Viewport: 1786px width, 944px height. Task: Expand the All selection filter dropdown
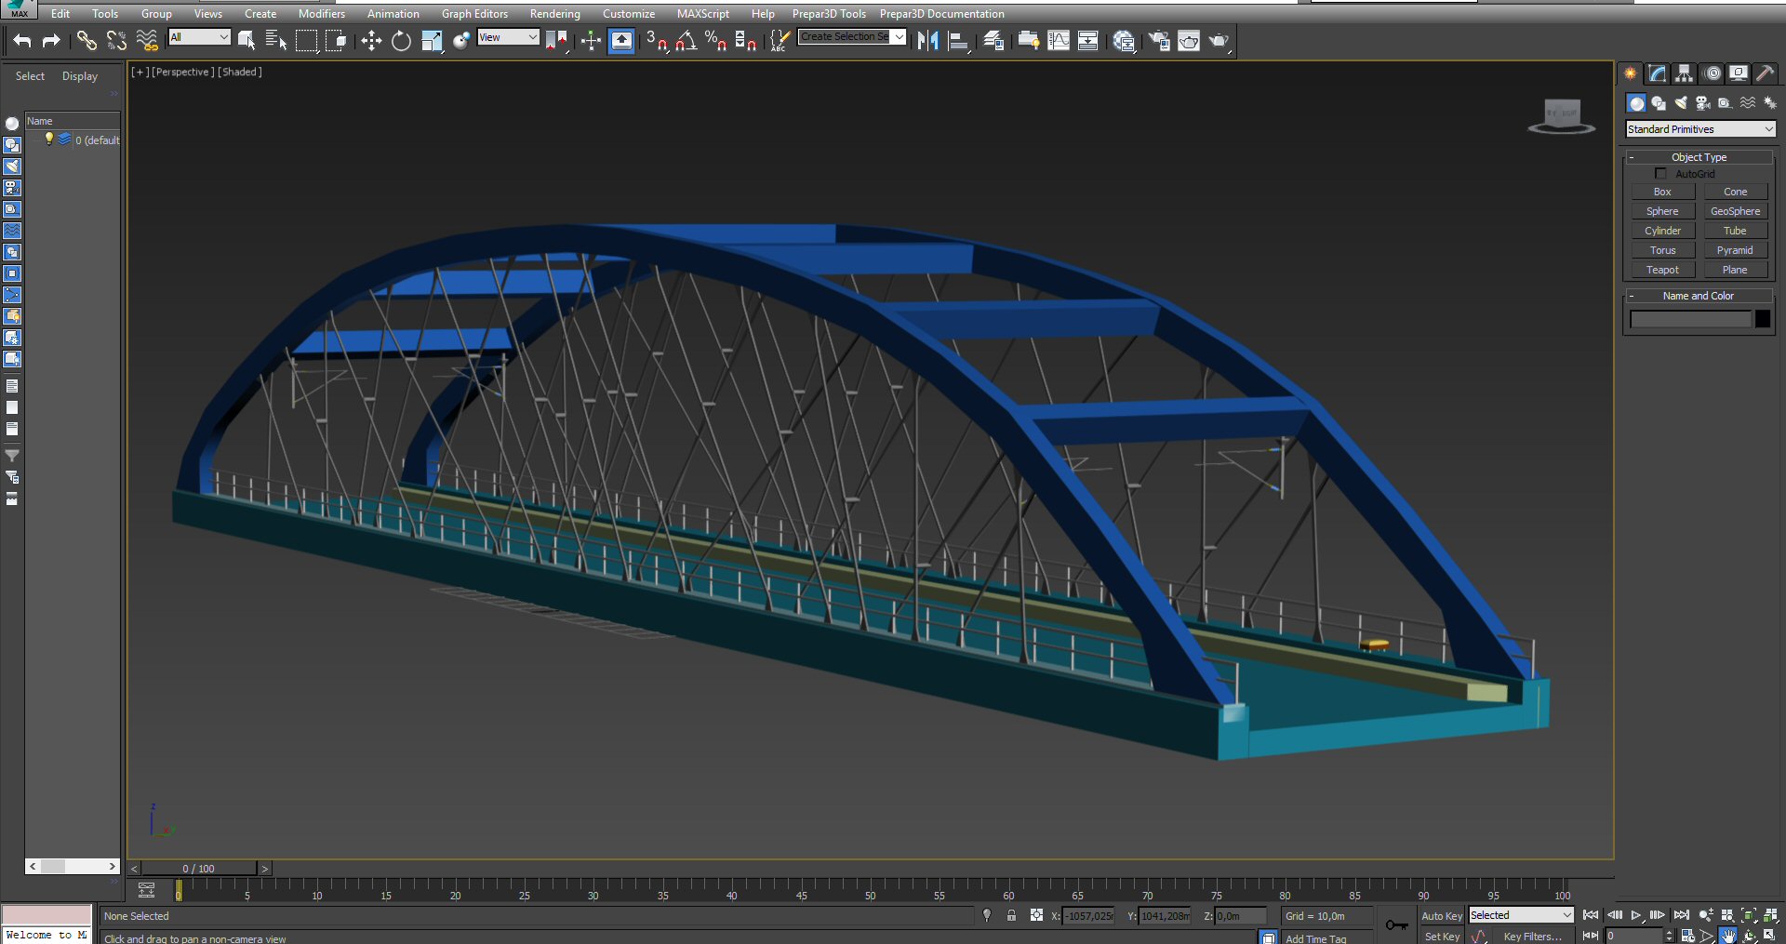tap(199, 37)
